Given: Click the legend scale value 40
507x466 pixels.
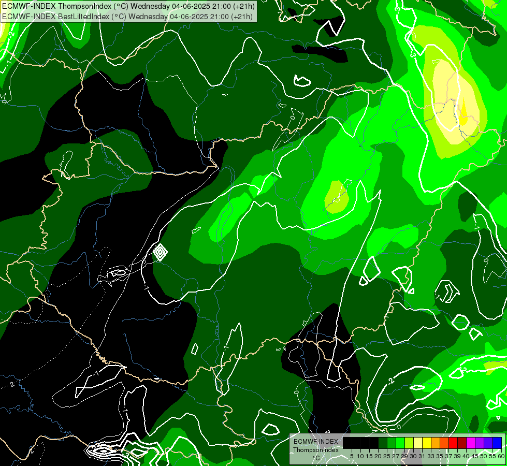Looking at the screenshot, I should click(466, 456).
